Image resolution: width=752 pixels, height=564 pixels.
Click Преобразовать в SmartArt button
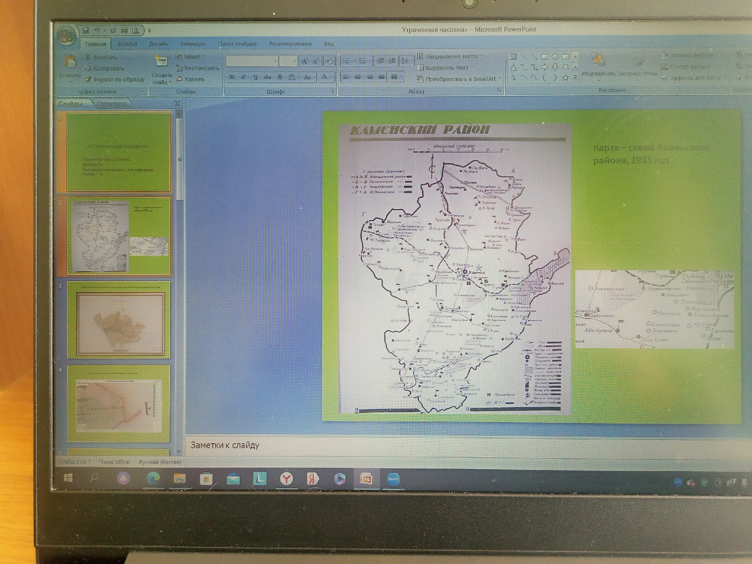tap(460, 79)
